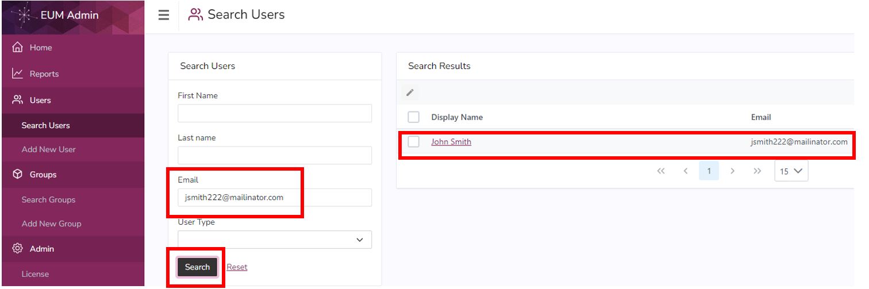Go to last results page
The image size is (869, 289).
[758, 171]
